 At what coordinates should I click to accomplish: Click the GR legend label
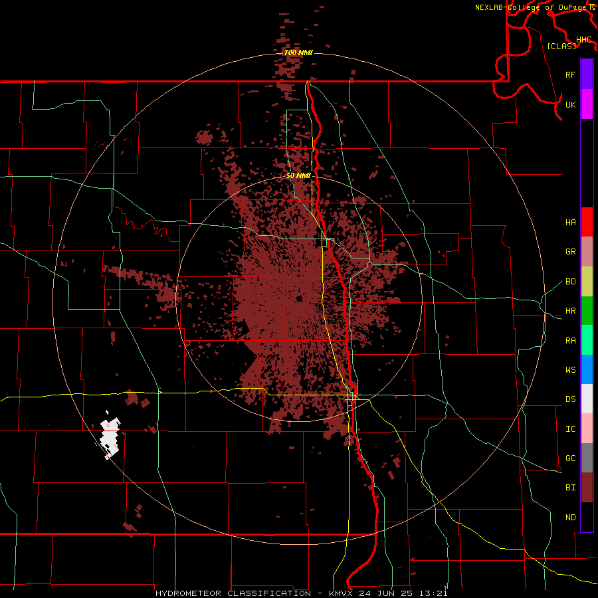point(570,252)
